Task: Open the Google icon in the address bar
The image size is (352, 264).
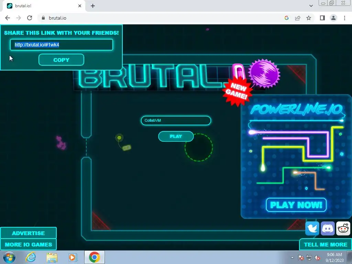Action: pos(286,18)
